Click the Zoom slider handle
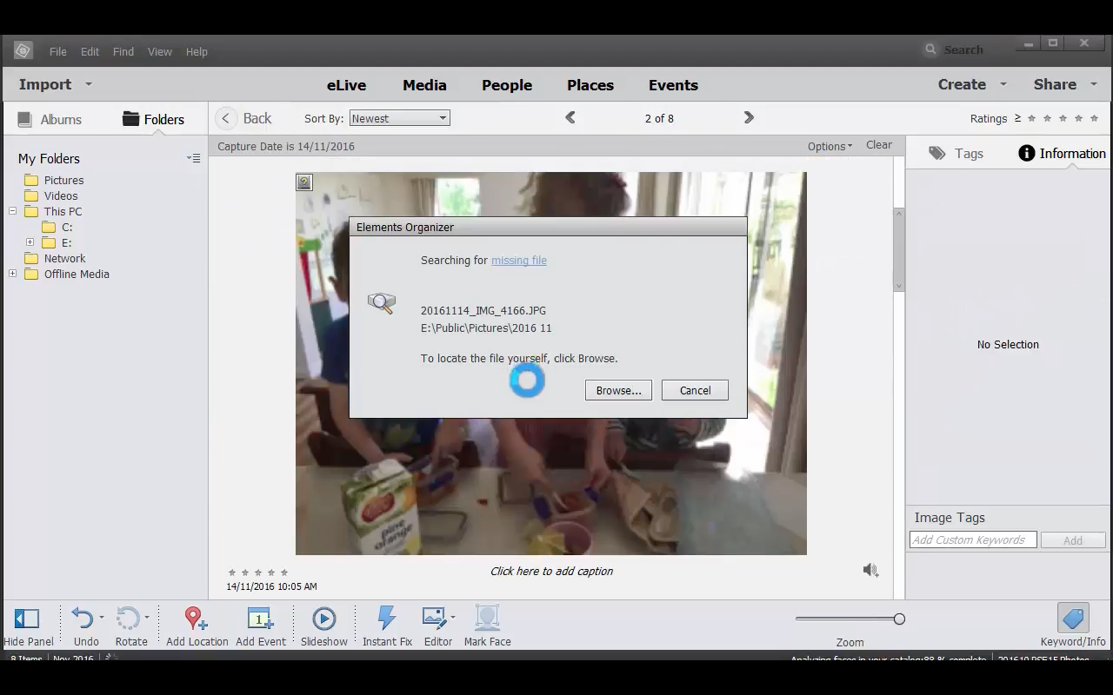 tap(899, 619)
